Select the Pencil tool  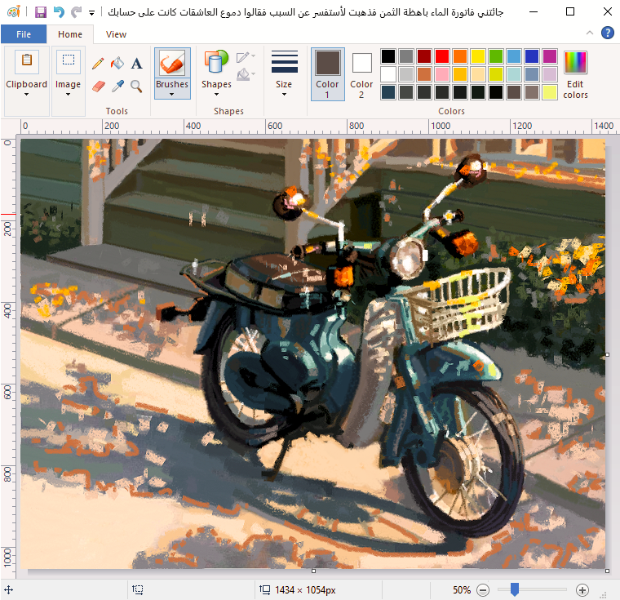tap(98, 64)
